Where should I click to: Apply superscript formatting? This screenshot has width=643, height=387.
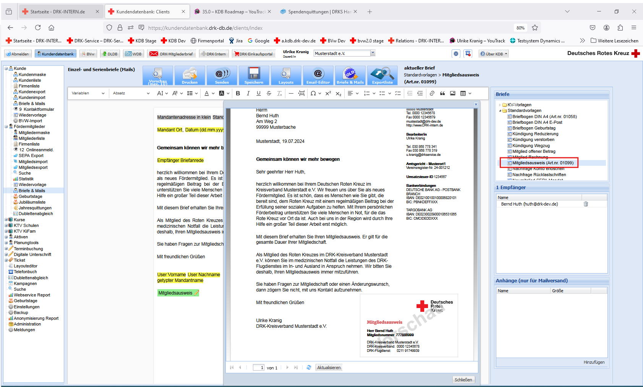coord(328,93)
